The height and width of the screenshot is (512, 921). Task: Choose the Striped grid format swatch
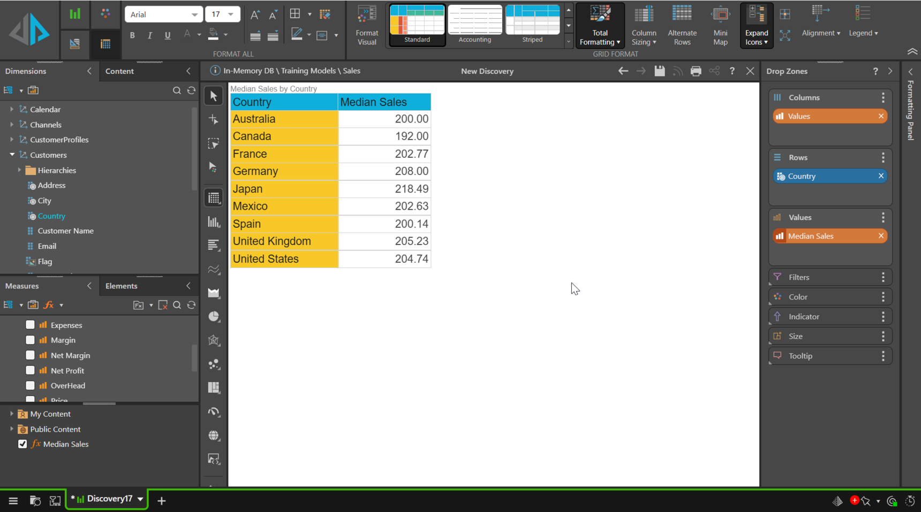click(532, 24)
